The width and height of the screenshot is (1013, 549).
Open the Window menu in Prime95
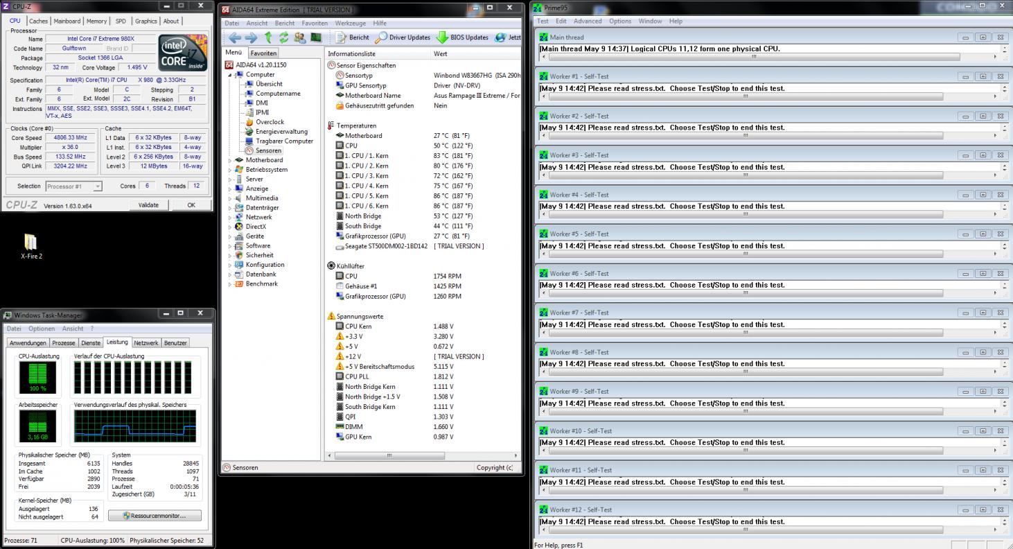coord(650,21)
